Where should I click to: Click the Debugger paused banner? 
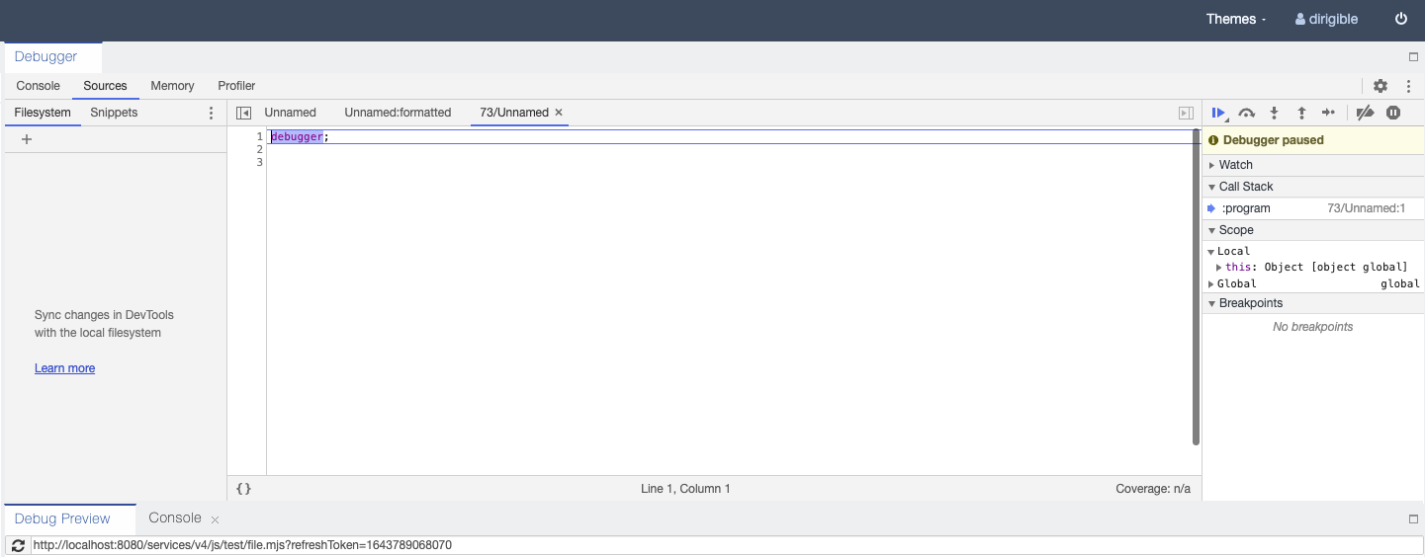click(1313, 140)
